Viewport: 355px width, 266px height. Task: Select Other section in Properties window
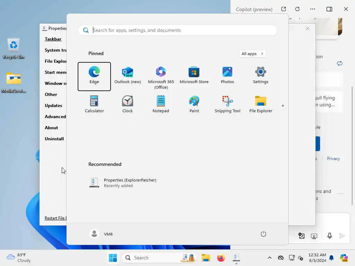pos(51,94)
